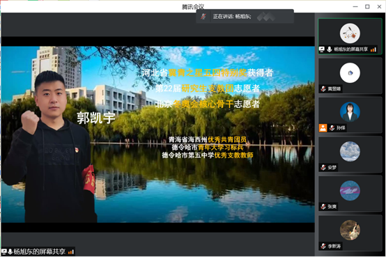The width and height of the screenshot is (386, 257).
Task: Click screen-share icon in 杨旭东's participant tile
Action: click(321, 49)
